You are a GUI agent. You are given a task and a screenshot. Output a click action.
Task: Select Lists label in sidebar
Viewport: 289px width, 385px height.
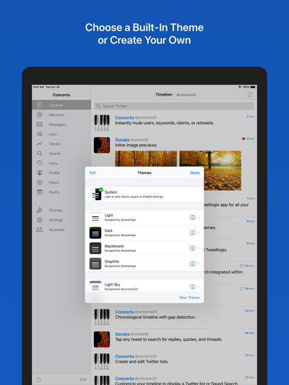53,134
